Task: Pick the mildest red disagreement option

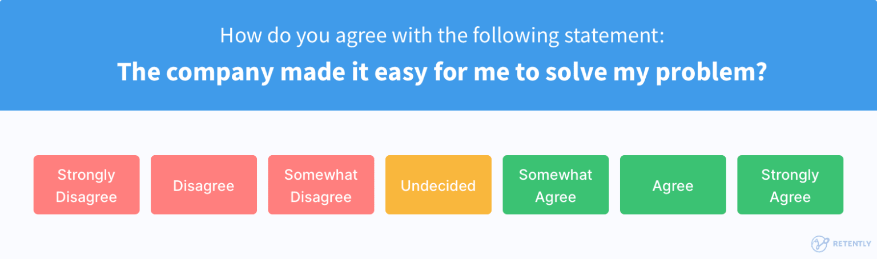Action: (321, 185)
